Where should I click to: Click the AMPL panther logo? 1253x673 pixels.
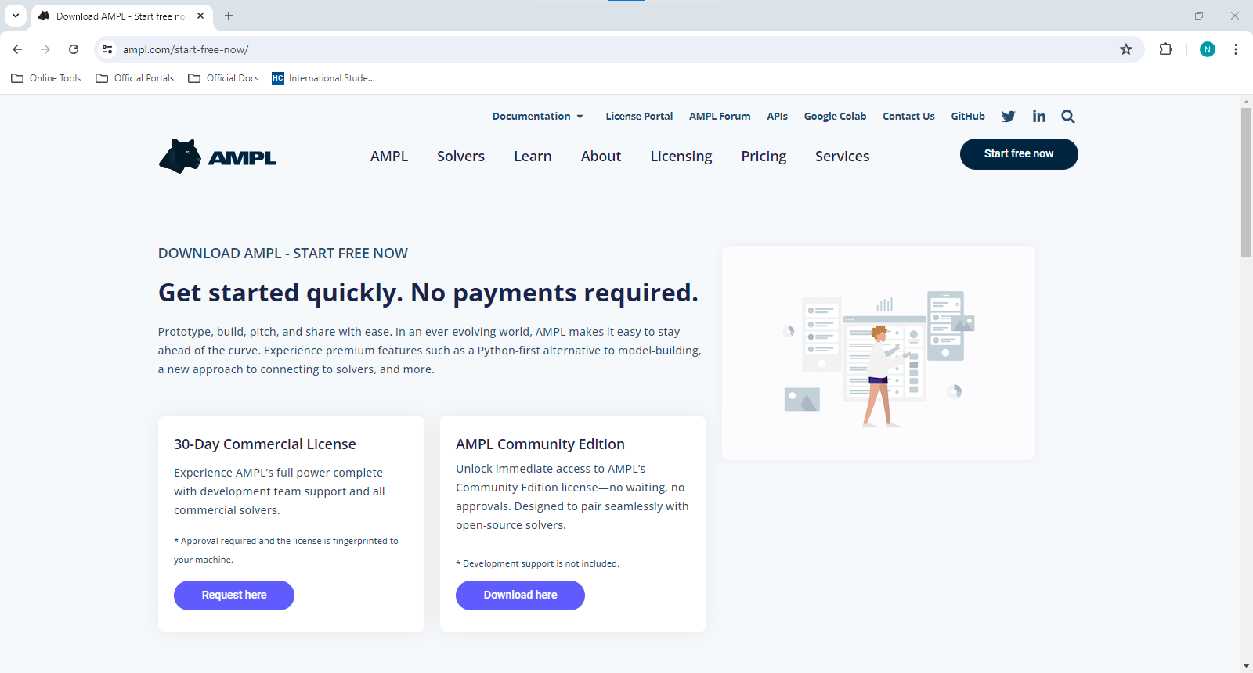click(218, 157)
